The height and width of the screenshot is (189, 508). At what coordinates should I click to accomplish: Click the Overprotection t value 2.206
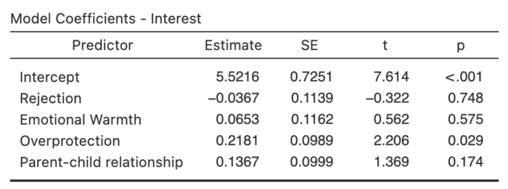point(391,141)
